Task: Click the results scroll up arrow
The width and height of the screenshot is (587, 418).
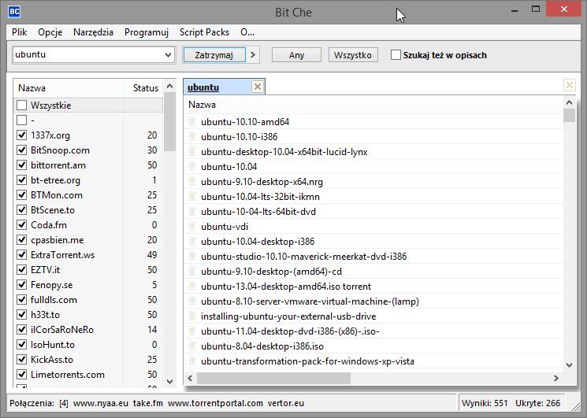Action: [569, 102]
